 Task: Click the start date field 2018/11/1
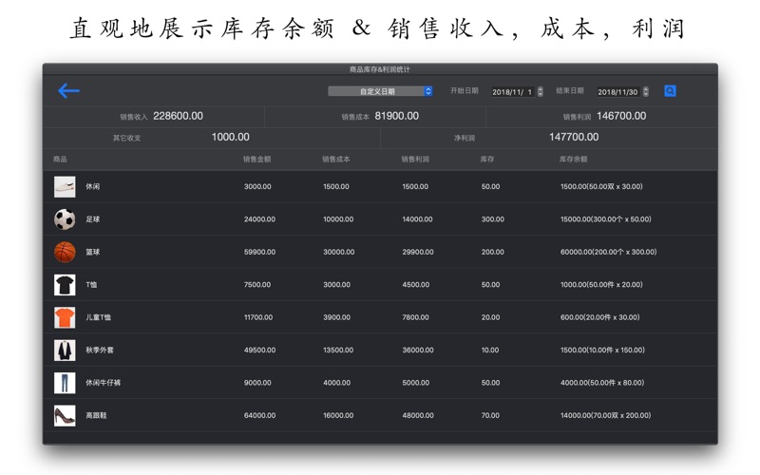[512, 92]
